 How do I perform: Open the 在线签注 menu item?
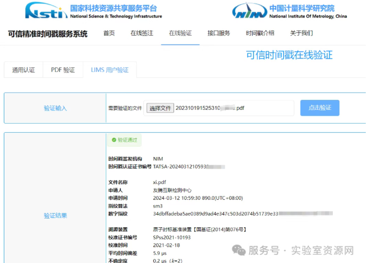point(142,33)
